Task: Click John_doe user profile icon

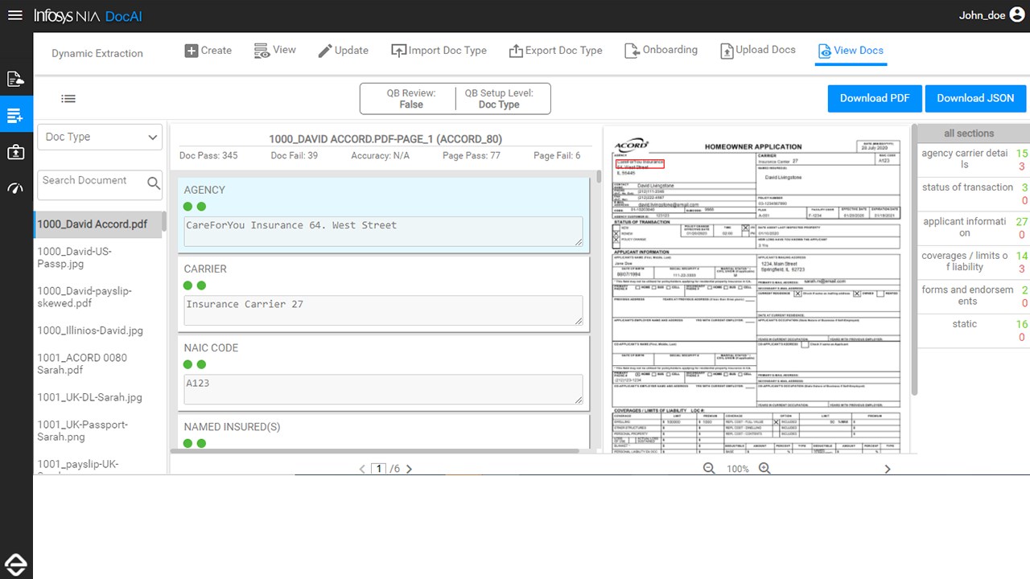Action: point(1016,14)
